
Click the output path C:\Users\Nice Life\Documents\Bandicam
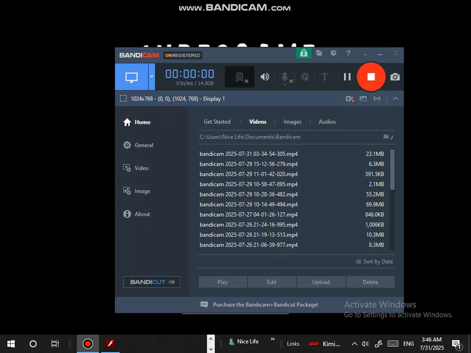(250, 137)
